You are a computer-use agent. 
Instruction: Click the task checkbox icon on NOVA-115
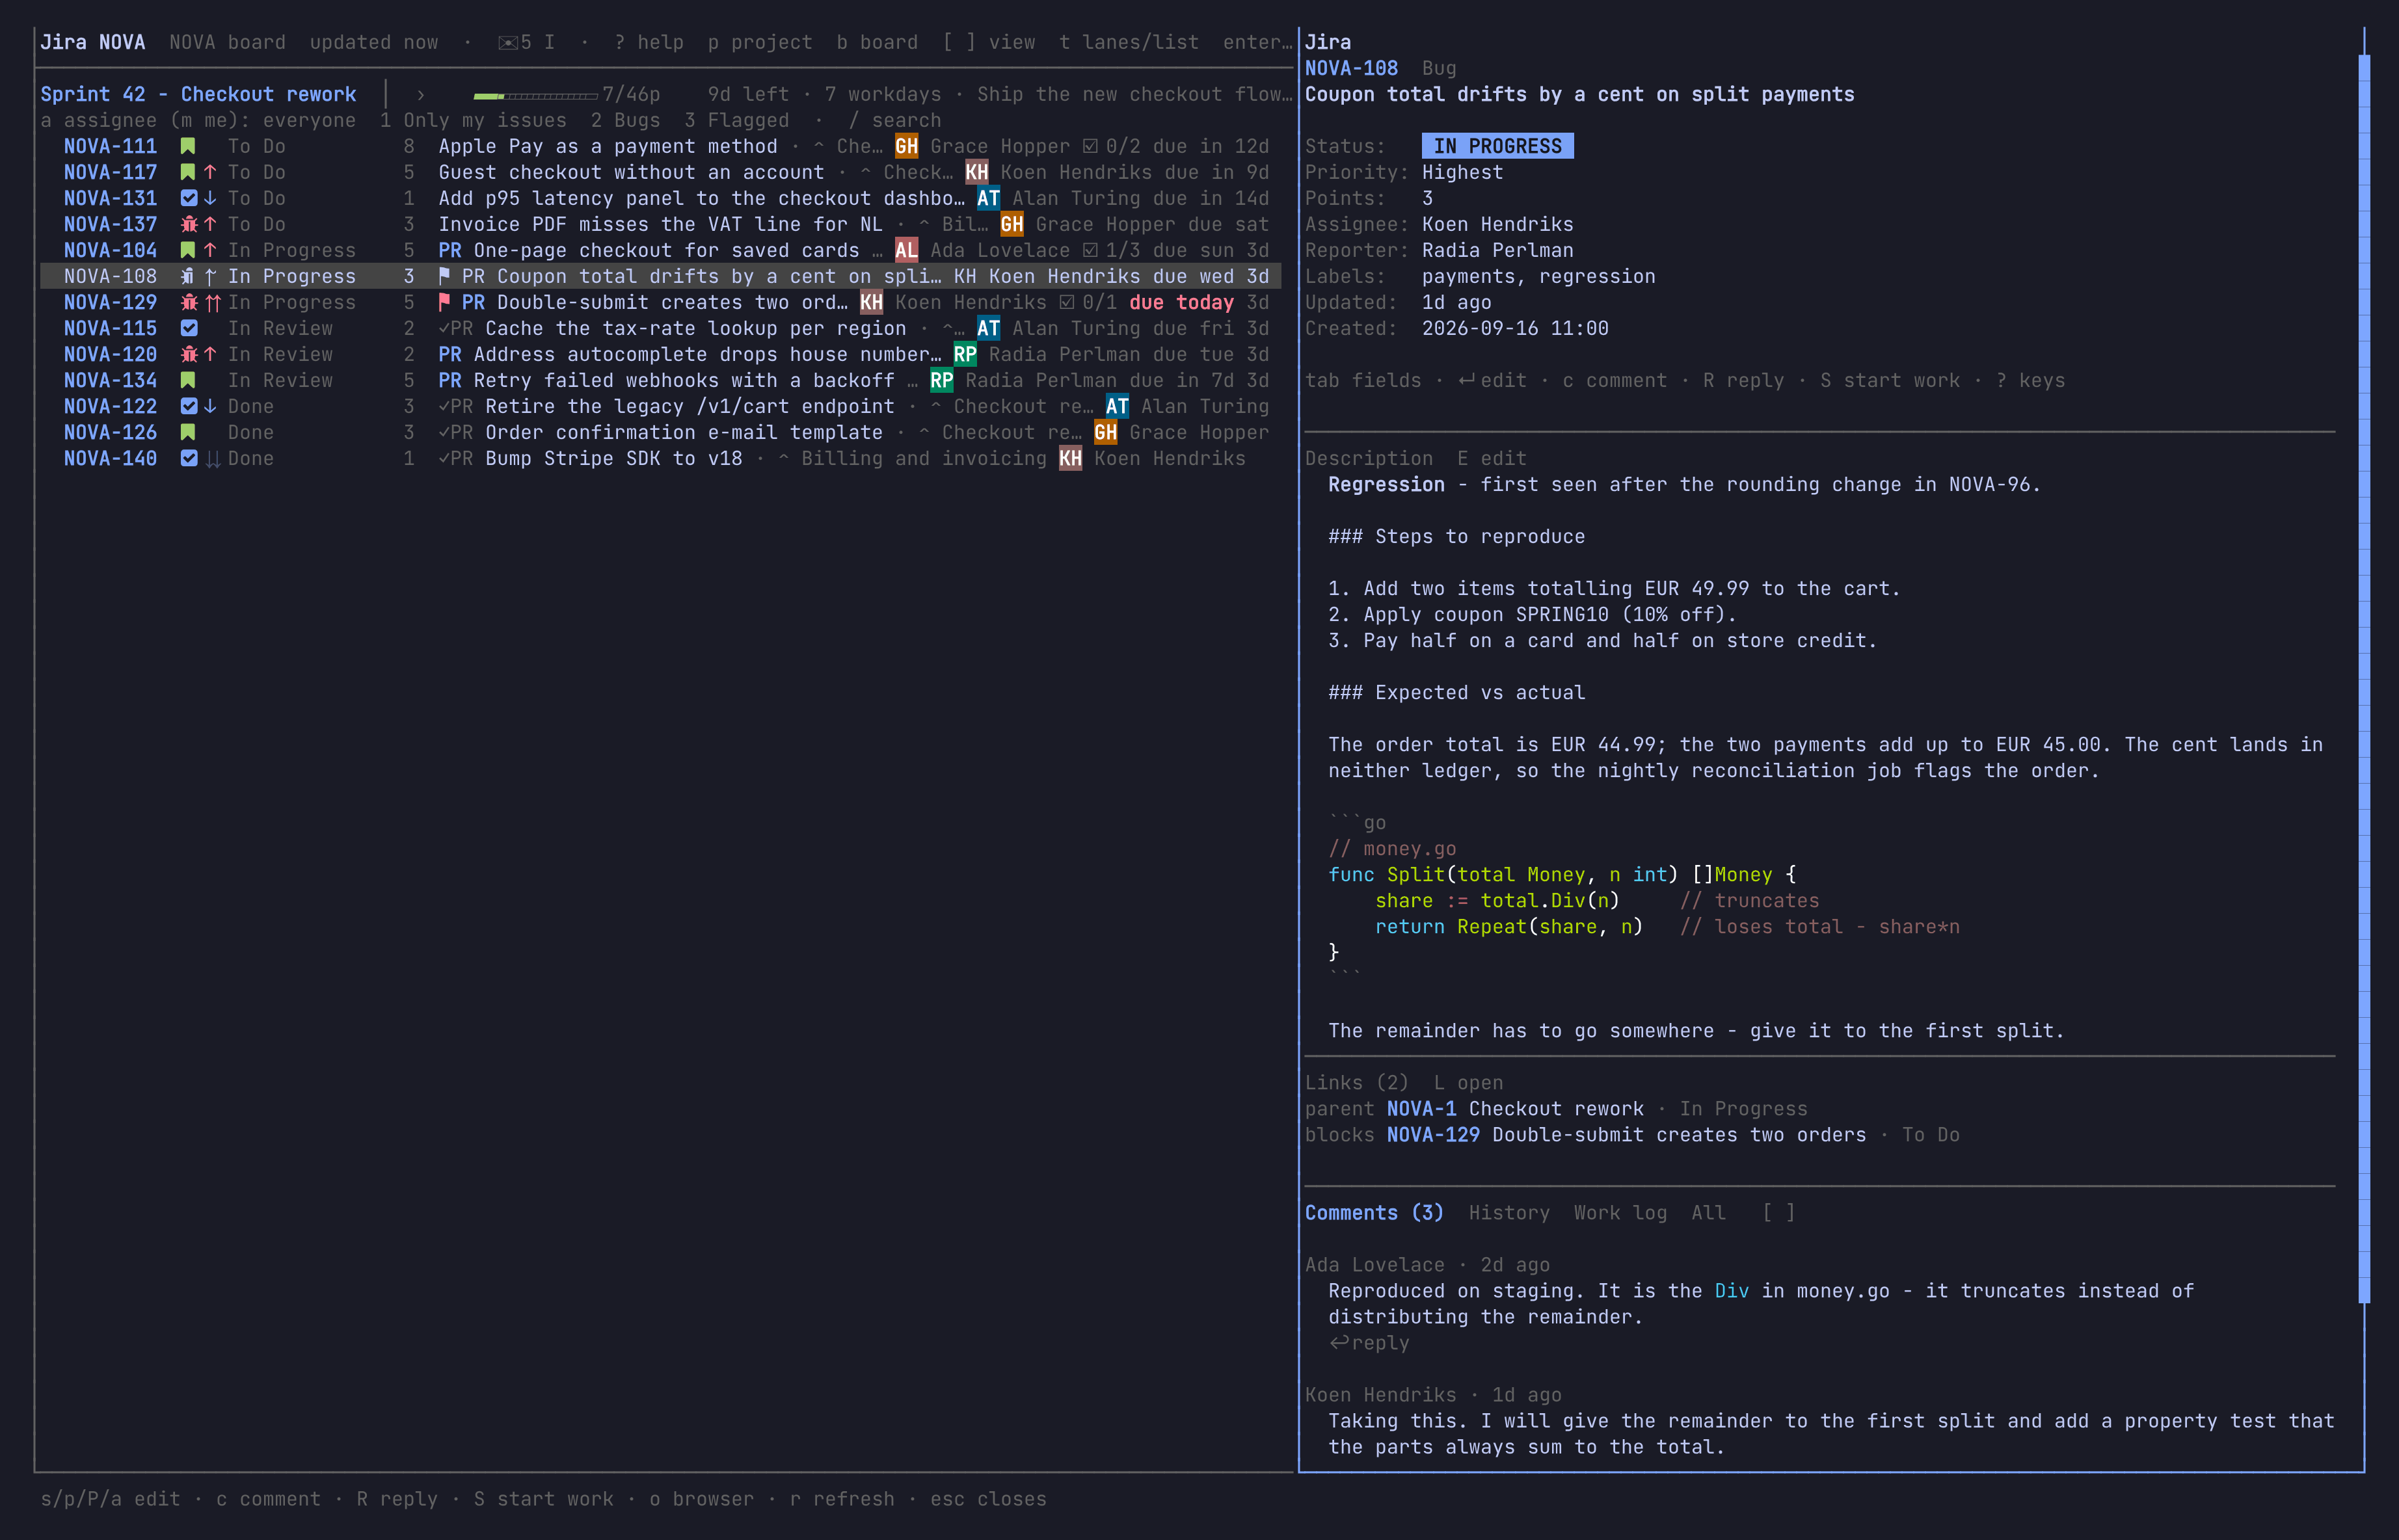(188, 328)
